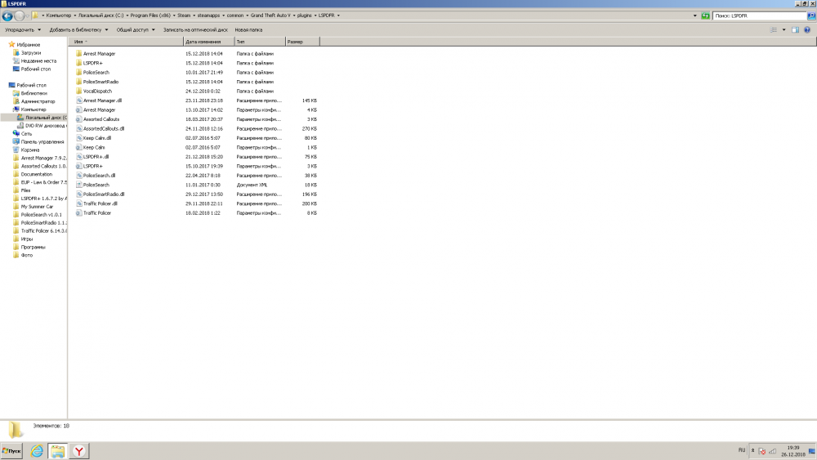Open Добавить в библиотеку dropdown

point(78,29)
